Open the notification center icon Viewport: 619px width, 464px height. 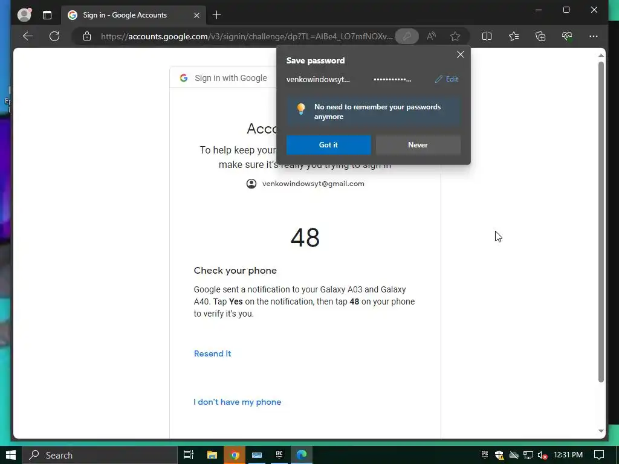(x=599, y=455)
